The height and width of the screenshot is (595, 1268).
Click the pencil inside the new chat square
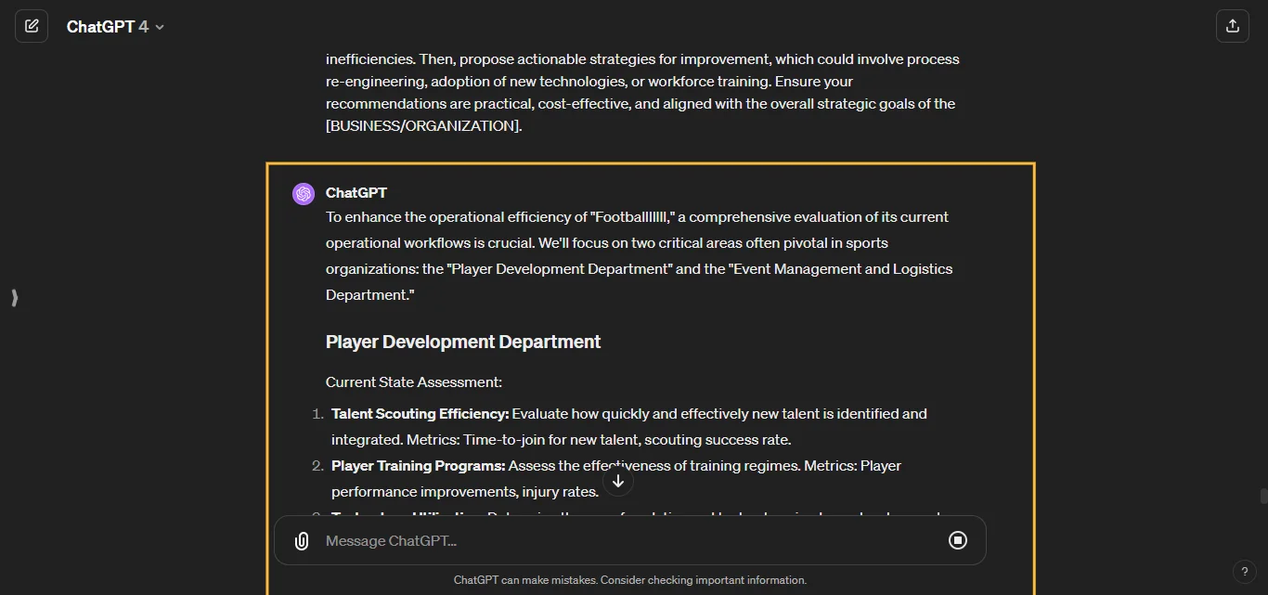pos(32,26)
